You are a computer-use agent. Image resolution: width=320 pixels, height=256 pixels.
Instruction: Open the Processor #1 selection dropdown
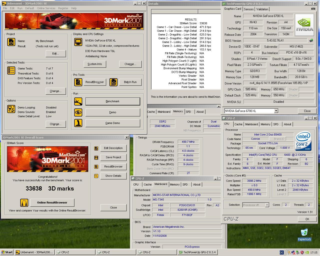pos(267,205)
